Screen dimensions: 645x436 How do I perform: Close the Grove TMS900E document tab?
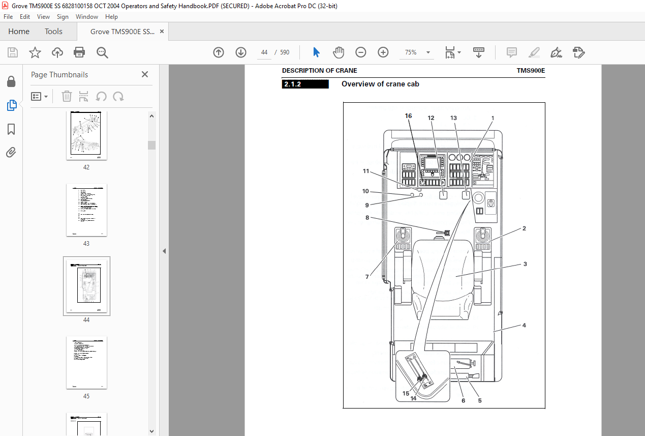162,32
